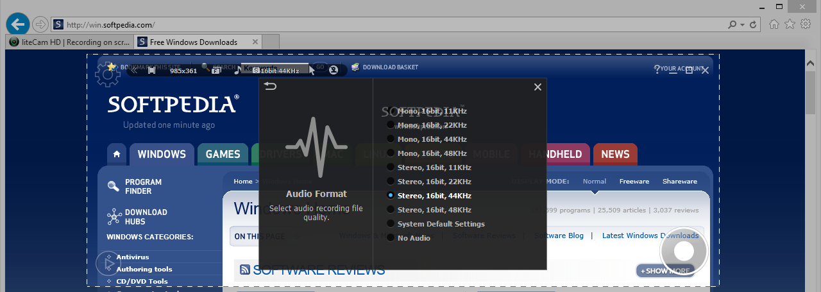Set display mode to Freeware
The width and height of the screenshot is (821, 292).
634,182
